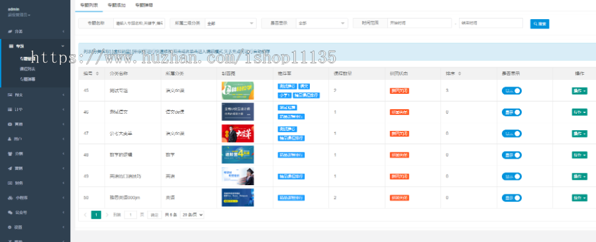Image resolution: width=596 pixels, height=242 pixels.
Task: Go to the next page arrow
Action: pos(107,215)
